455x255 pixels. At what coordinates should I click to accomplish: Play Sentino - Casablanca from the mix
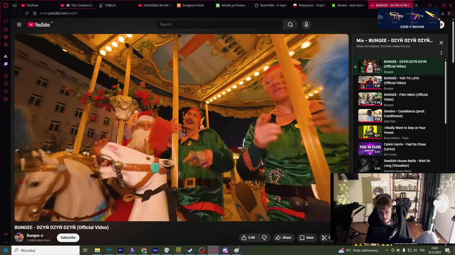tap(398, 116)
